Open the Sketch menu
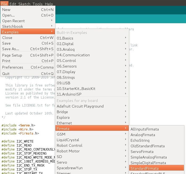Image resolution: width=186 pixels, height=174 pixels. 24,4
